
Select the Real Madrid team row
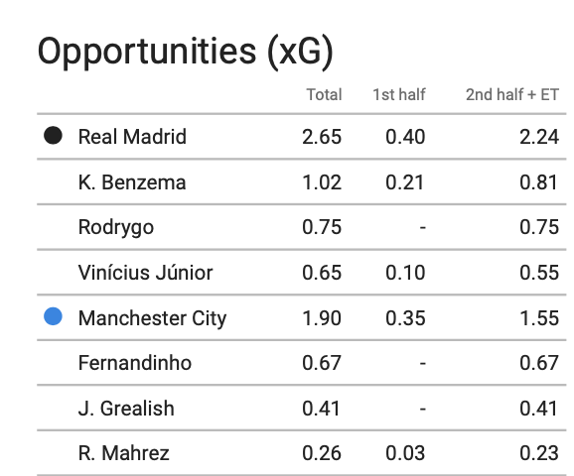point(301,137)
